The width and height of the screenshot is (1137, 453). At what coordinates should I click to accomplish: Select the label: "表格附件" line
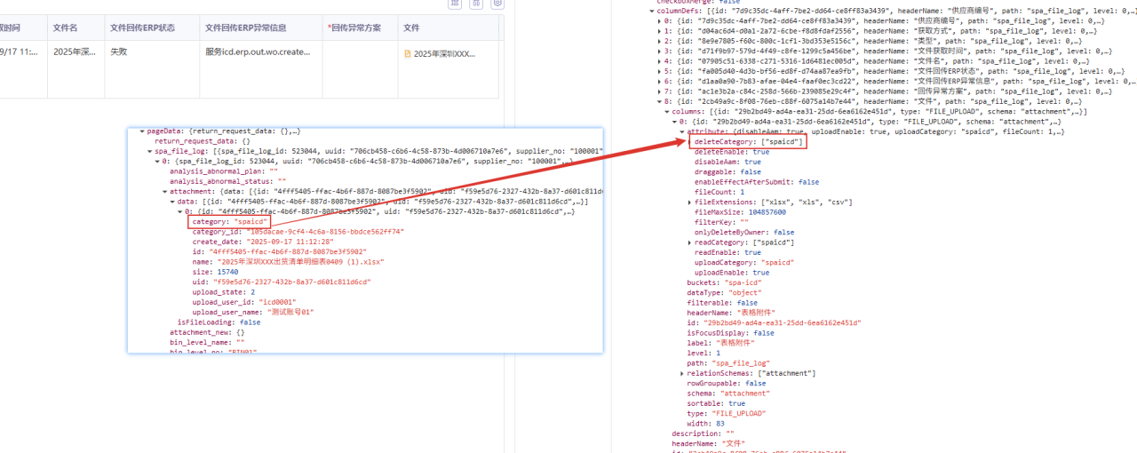pos(720,343)
